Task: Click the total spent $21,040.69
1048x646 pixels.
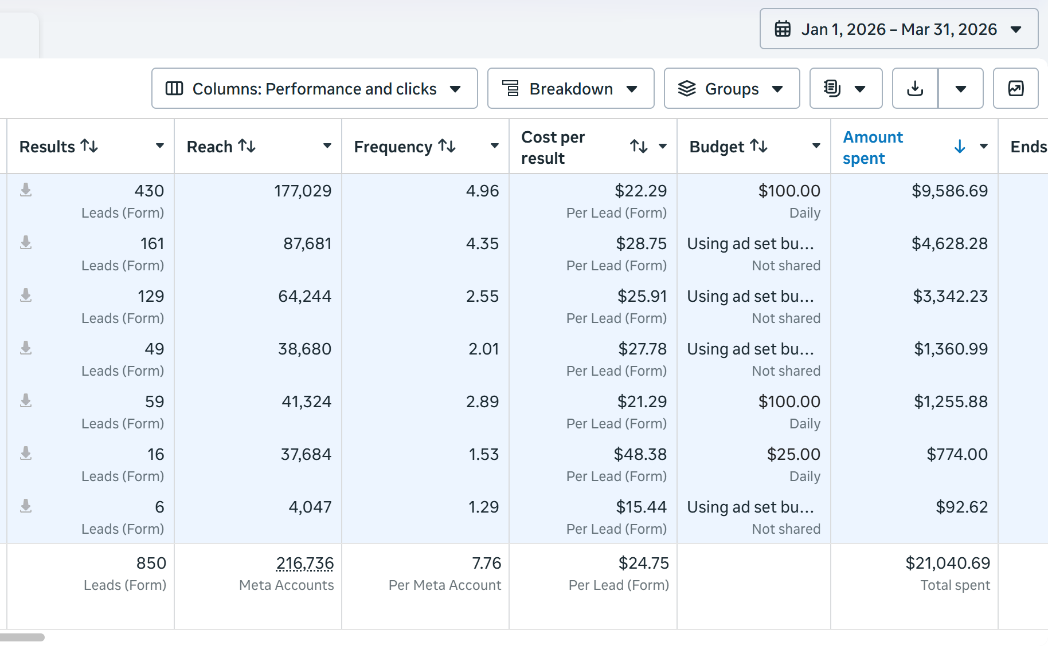Action: [948, 564]
